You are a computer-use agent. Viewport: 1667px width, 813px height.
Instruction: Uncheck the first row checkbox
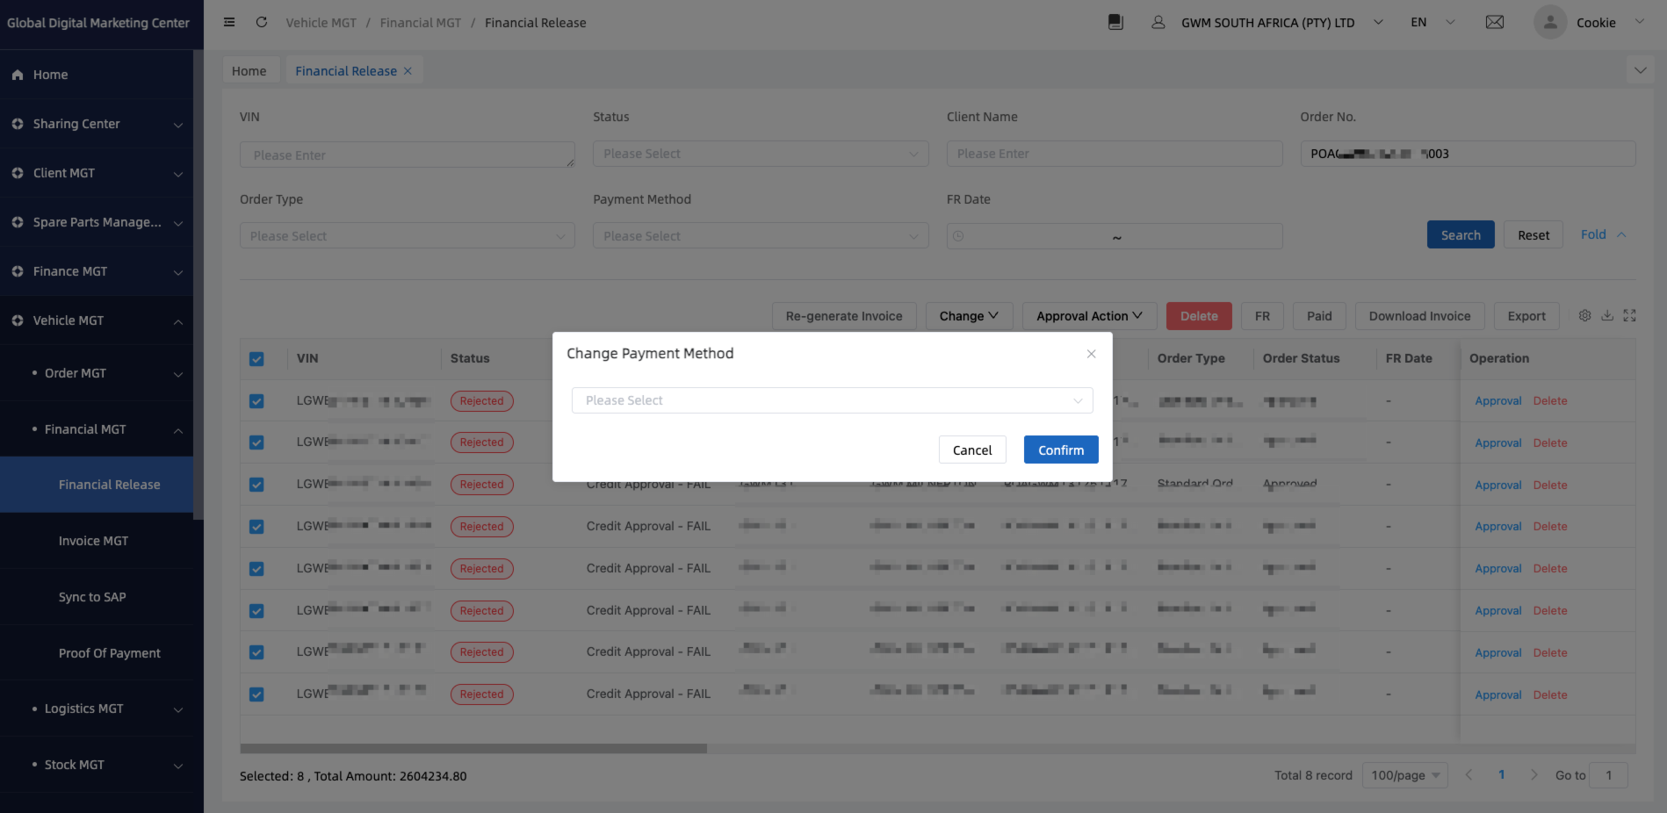pyautogui.click(x=256, y=401)
